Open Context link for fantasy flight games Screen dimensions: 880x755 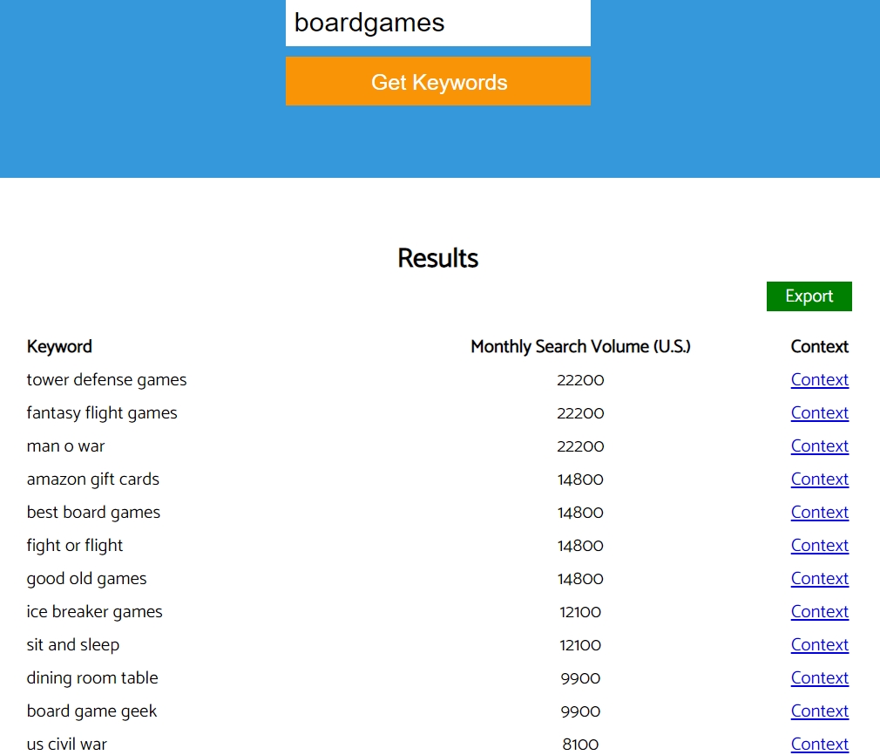coord(819,413)
